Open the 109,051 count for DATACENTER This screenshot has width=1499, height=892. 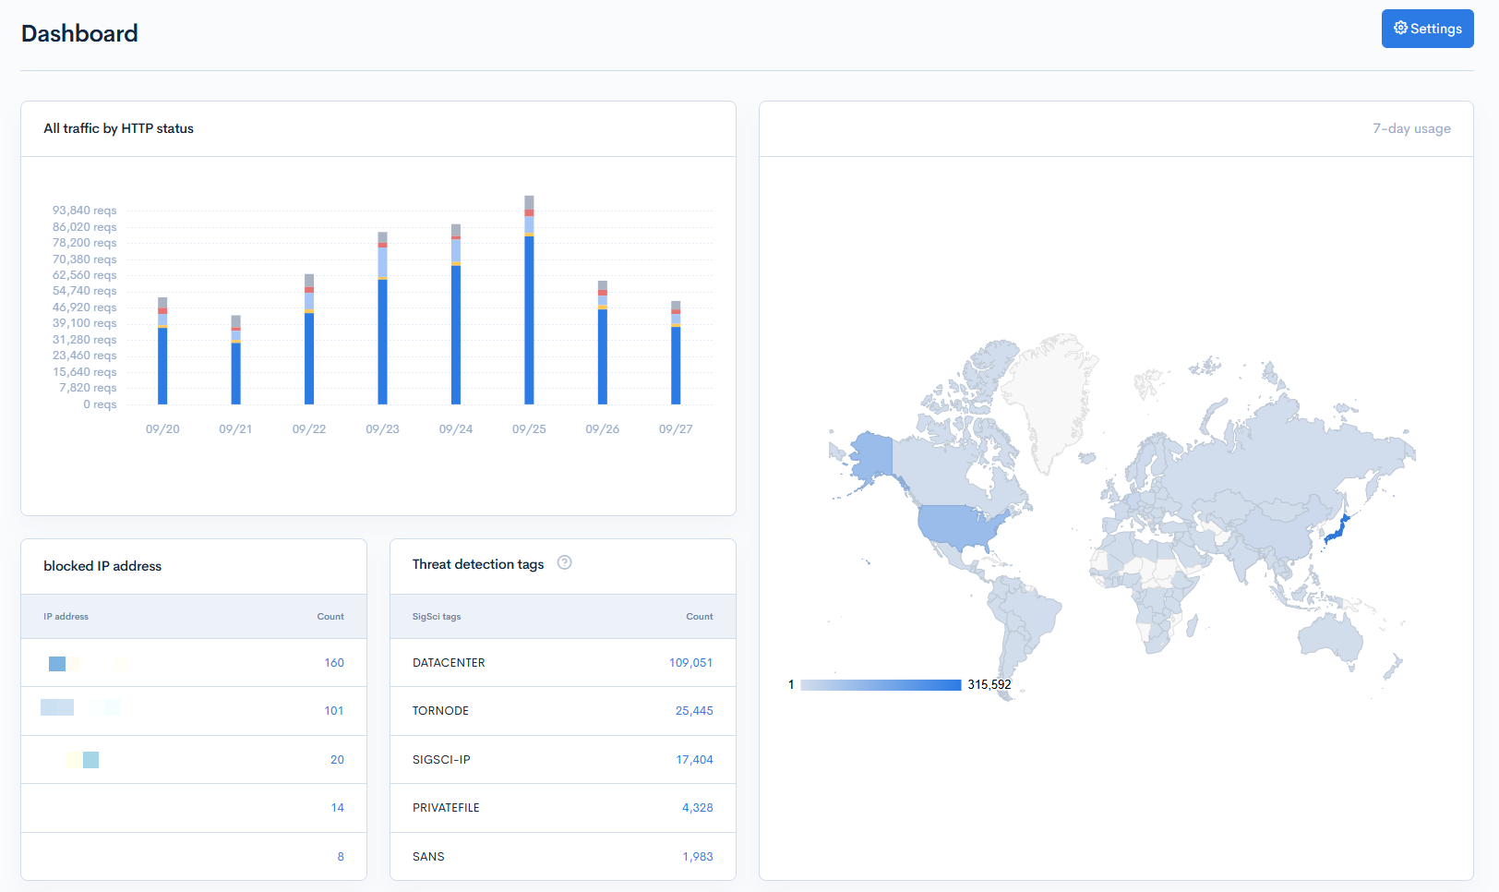coord(691,663)
